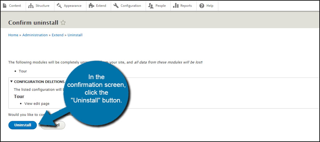Add page to shortcuts with star icon
Viewport: 320px width, 142px height.
tap(63, 23)
